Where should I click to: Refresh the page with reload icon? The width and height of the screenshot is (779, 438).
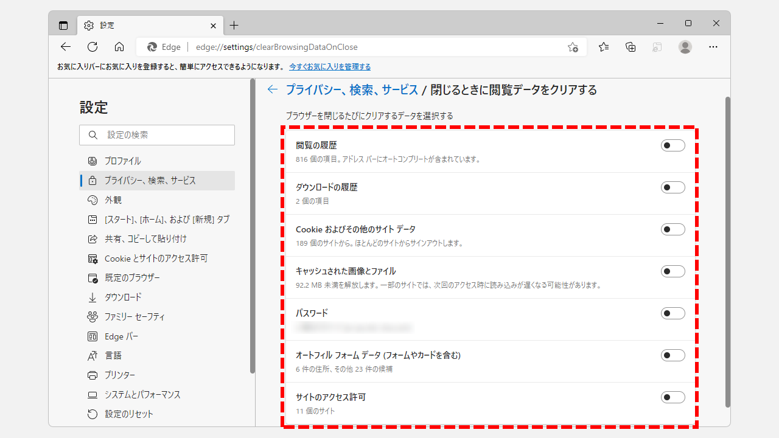point(93,47)
